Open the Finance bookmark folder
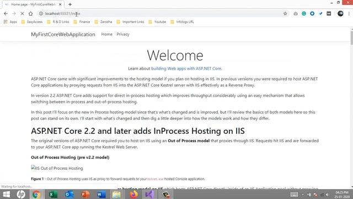The height and width of the screenshot is (199, 353). tap(82, 22)
